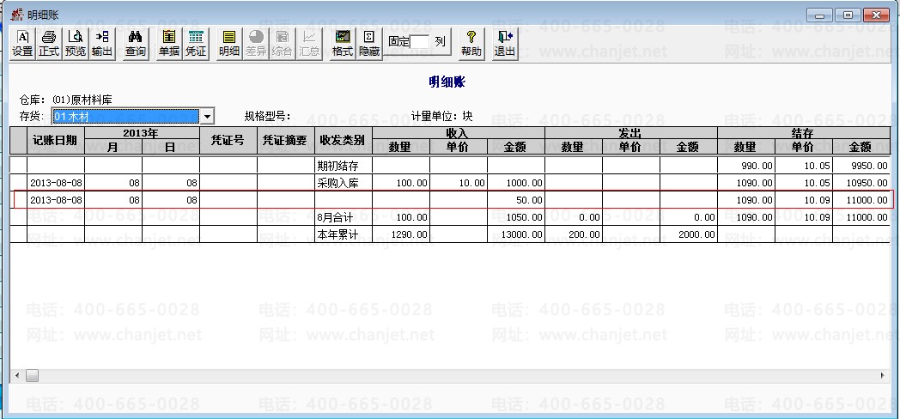Click the 计量单位: 块 label
The image size is (900, 419).
[442, 116]
